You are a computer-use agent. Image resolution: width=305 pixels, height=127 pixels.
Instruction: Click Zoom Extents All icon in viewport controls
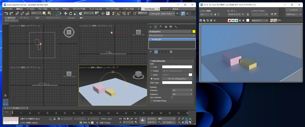pyautogui.click(x=190, y=119)
